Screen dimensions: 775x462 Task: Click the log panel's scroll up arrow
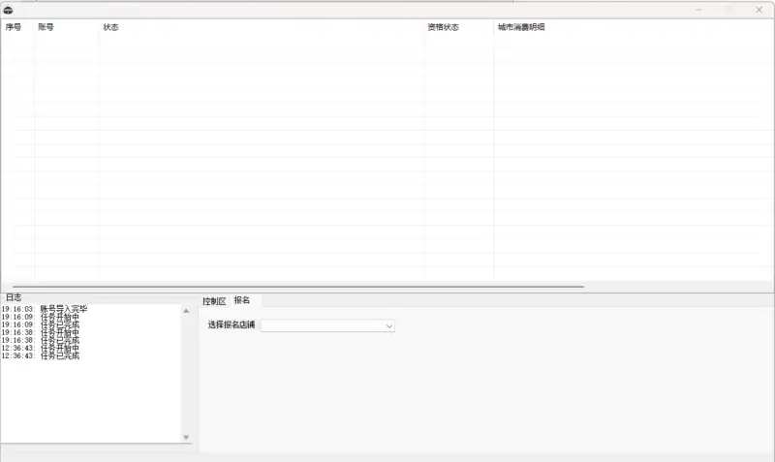point(186,311)
